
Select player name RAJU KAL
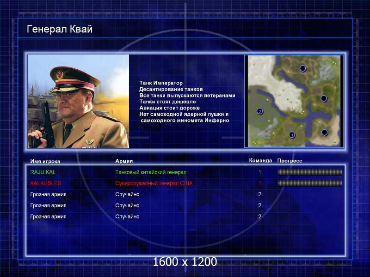[x=43, y=172]
